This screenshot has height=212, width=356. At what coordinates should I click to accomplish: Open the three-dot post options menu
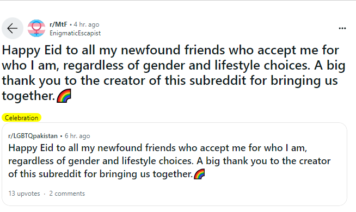pos(342,28)
